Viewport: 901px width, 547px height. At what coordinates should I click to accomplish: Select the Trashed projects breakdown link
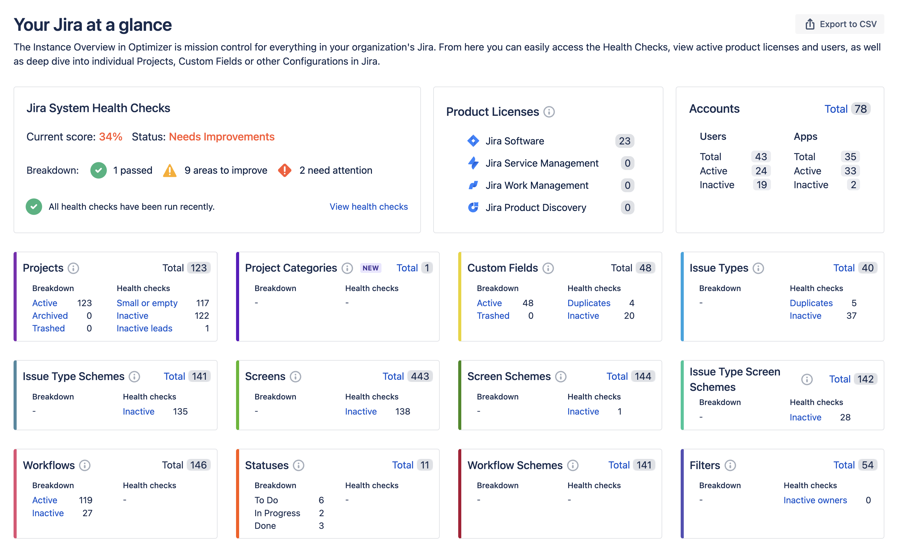(x=49, y=328)
